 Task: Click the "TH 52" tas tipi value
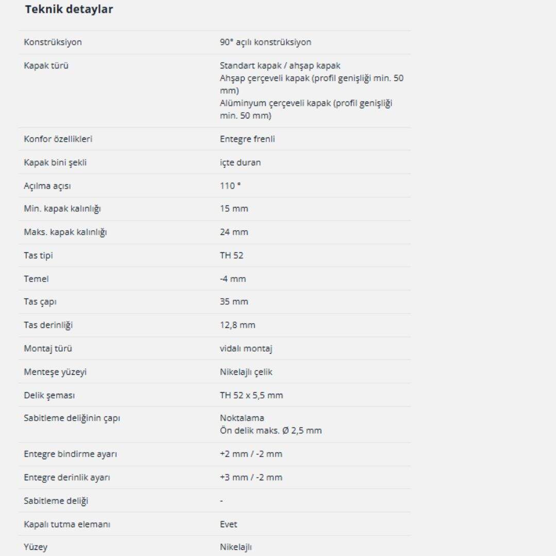tap(231, 255)
